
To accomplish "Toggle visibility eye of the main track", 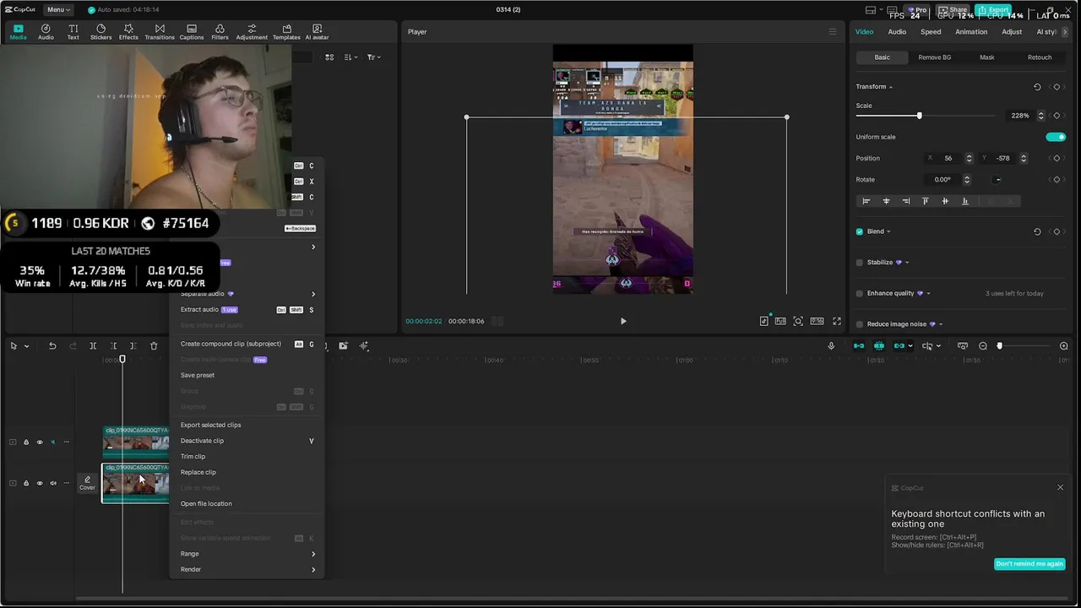I will (39, 483).
